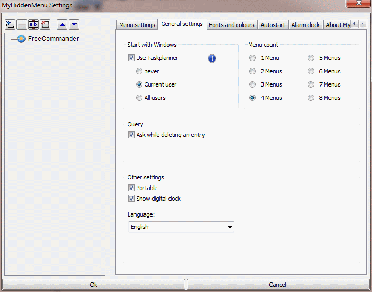Move entry down with blue arrow
Screen dimensions: 372x292
pyautogui.click(x=74, y=24)
